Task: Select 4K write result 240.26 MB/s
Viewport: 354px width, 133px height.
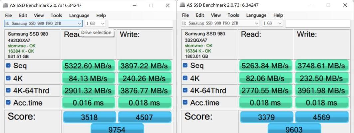Action: (x=144, y=78)
